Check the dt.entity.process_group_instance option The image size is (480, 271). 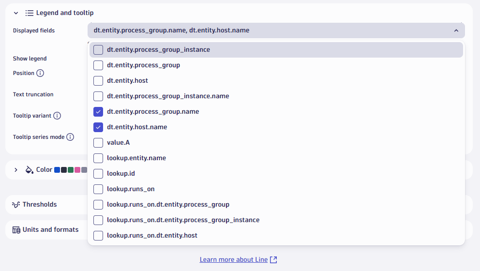pyautogui.click(x=98, y=50)
